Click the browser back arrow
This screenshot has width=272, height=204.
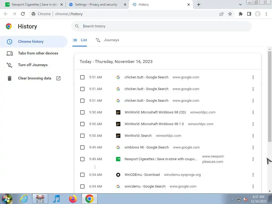point(6,14)
